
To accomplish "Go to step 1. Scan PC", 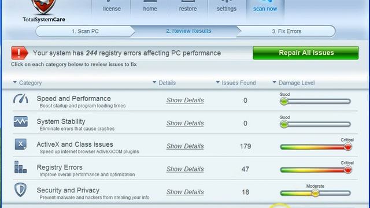I will [85, 31].
